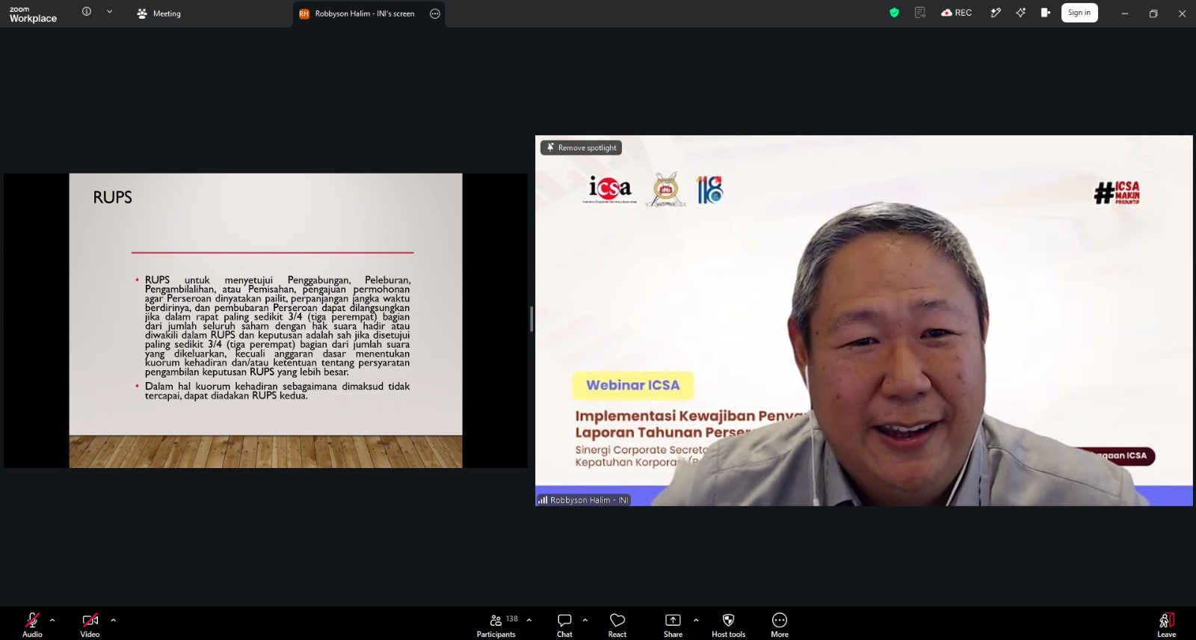Click the divider handle between screen and video
This screenshot has height=640, width=1196.
click(531, 319)
